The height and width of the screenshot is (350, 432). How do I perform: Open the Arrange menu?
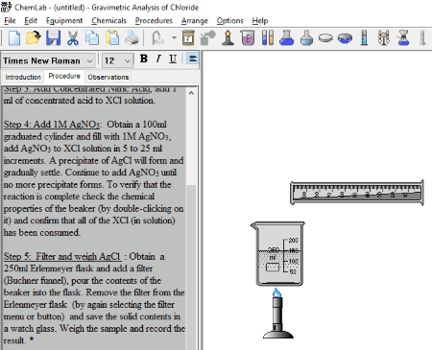[x=195, y=21]
